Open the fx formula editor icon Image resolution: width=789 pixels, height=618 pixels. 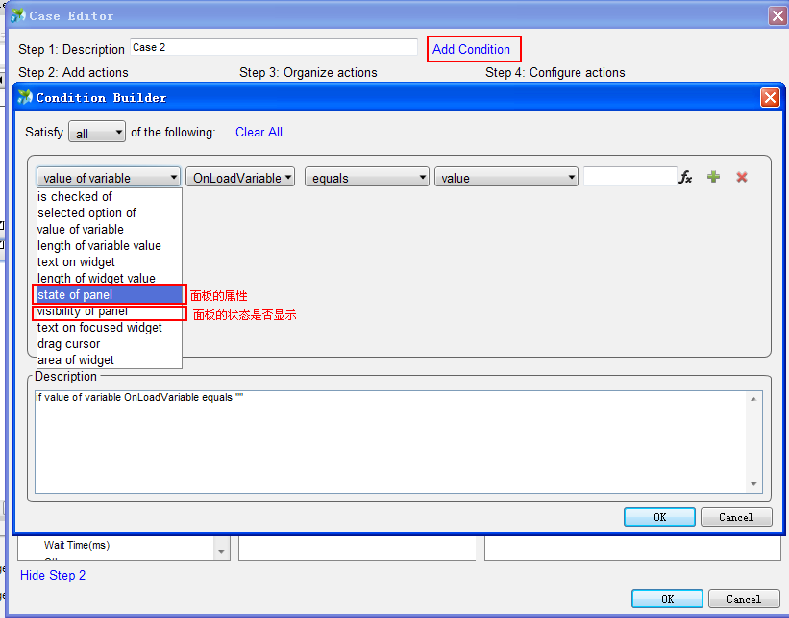coord(685,177)
